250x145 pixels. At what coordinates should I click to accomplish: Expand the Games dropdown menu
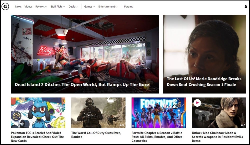pyautogui.click(x=89, y=6)
